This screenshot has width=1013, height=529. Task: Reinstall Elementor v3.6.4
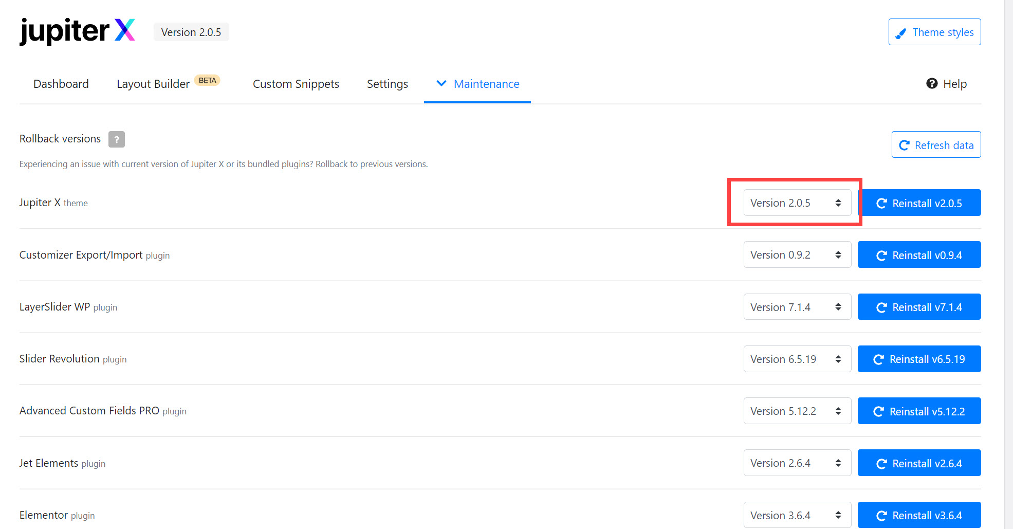(x=919, y=515)
